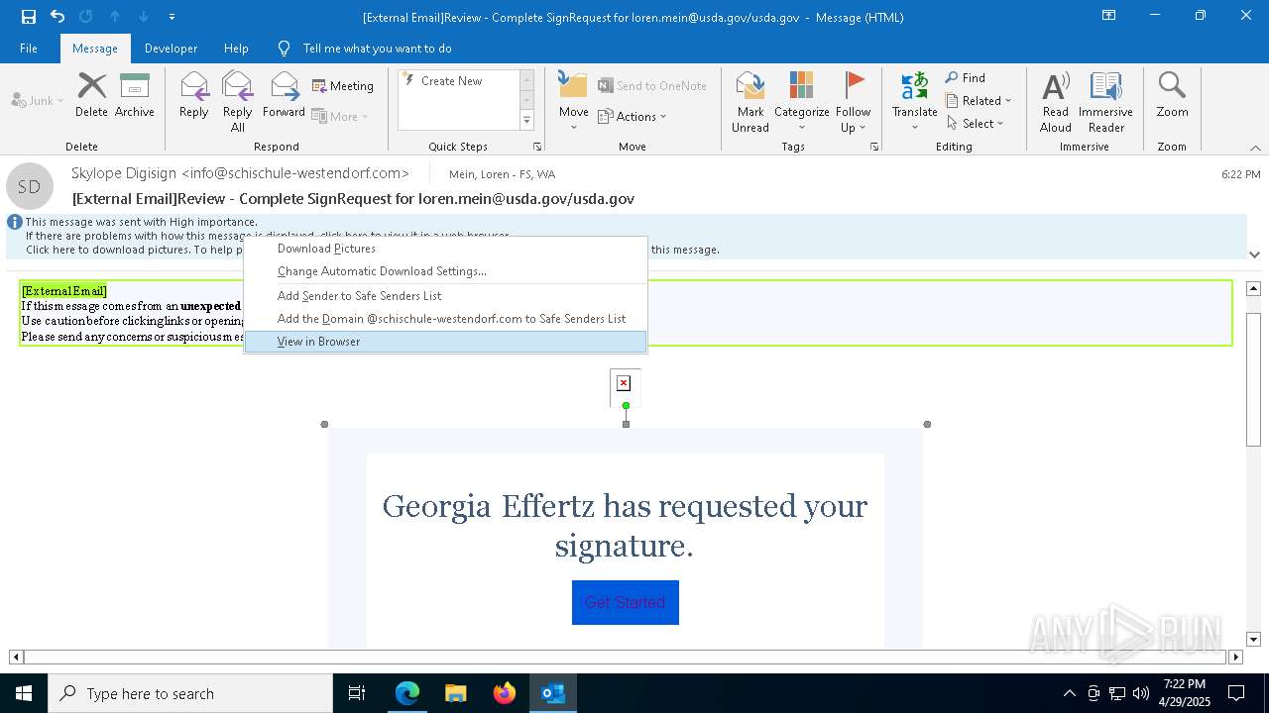Forward this message
The image size is (1269, 713).
point(284,95)
